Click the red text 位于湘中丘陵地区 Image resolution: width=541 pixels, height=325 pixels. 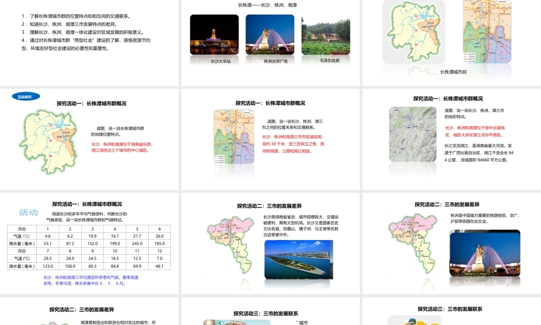tap(475, 131)
